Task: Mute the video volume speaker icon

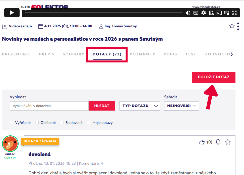Action: tap(188, 13)
